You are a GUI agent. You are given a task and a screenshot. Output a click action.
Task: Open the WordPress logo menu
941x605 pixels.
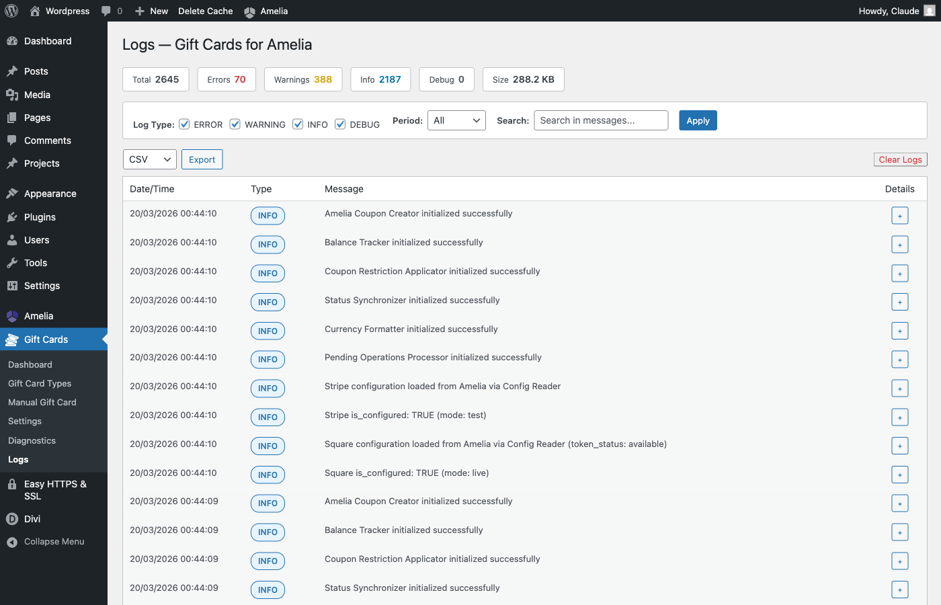(11, 11)
